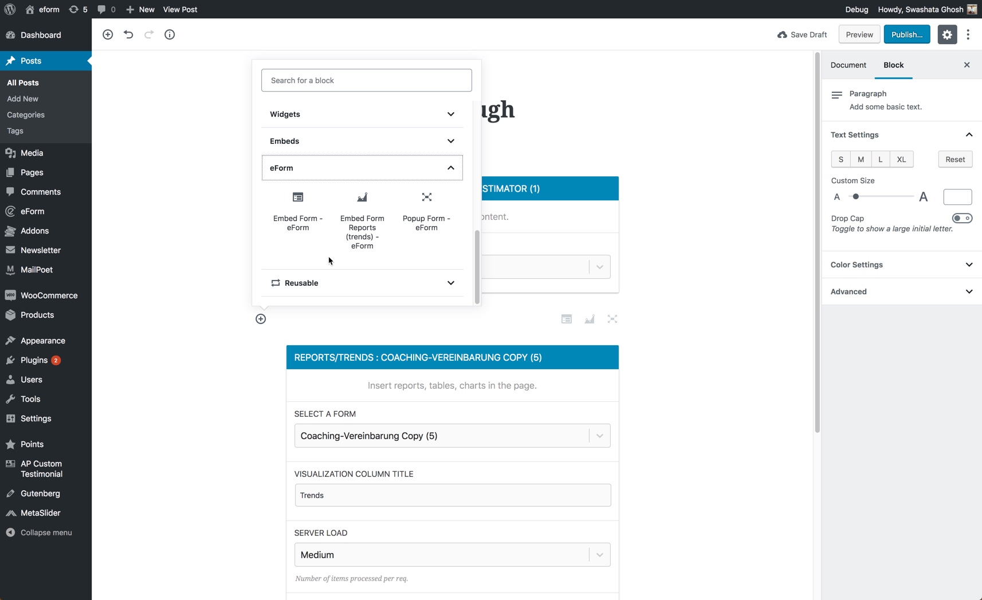Image resolution: width=982 pixels, height=600 pixels.
Task: Click Save Draft
Action: click(802, 34)
